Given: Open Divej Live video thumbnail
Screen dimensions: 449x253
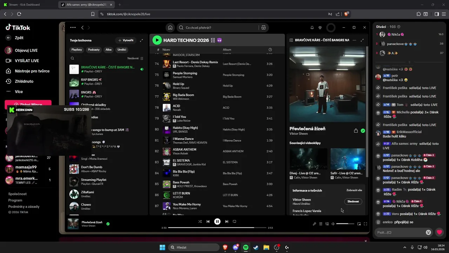Looking at the screenshot, I should (308, 159).
